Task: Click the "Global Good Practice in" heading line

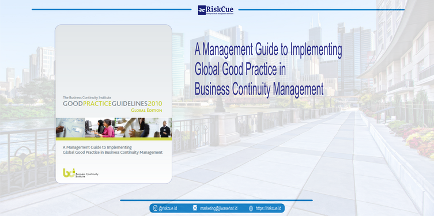Action: (240, 70)
